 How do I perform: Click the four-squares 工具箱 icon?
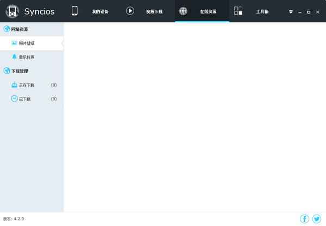(x=239, y=11)
